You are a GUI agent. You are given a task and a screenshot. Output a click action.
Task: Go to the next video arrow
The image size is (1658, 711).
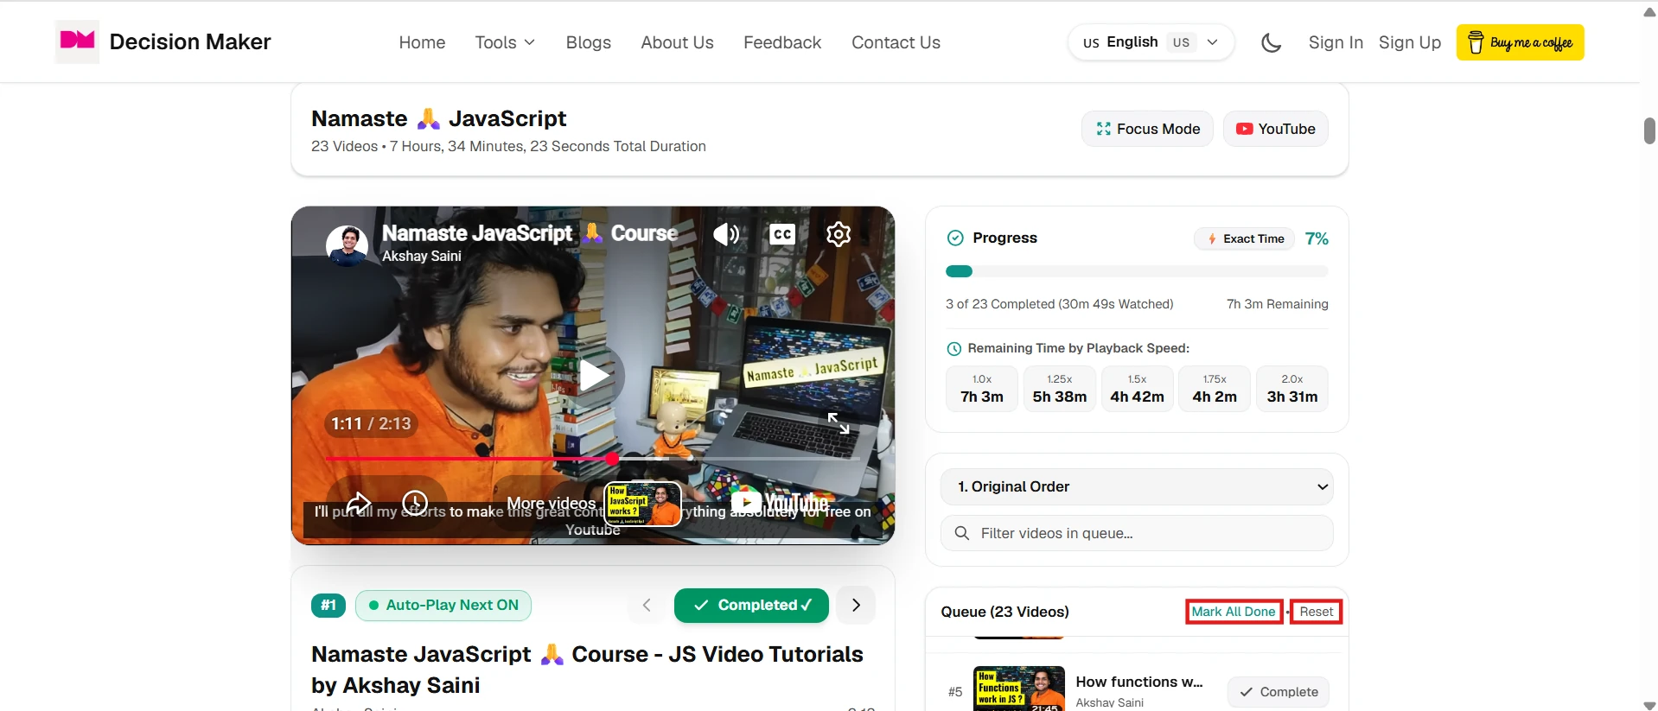856,606
